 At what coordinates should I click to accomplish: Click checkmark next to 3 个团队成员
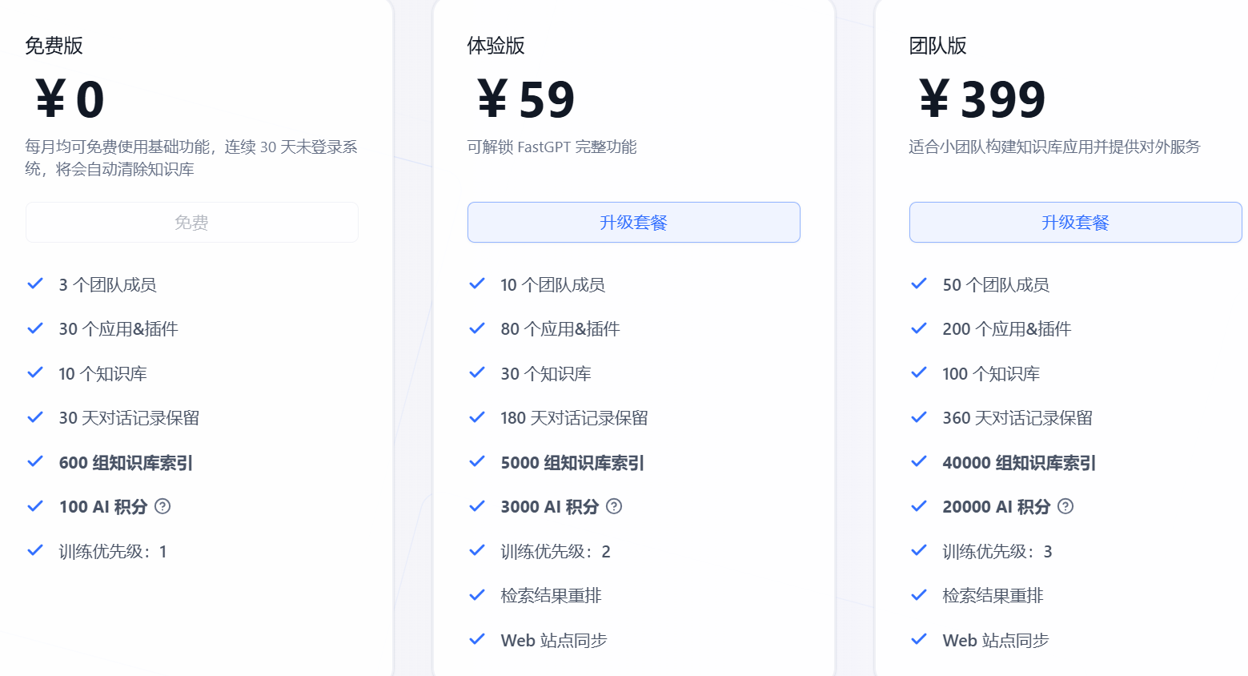coord(35,284)
